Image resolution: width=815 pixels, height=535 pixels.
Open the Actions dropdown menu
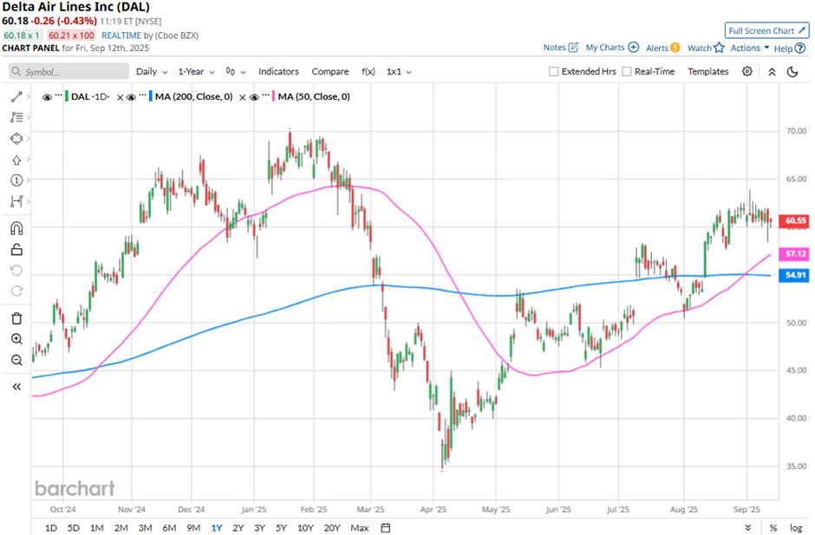point(750,49)
